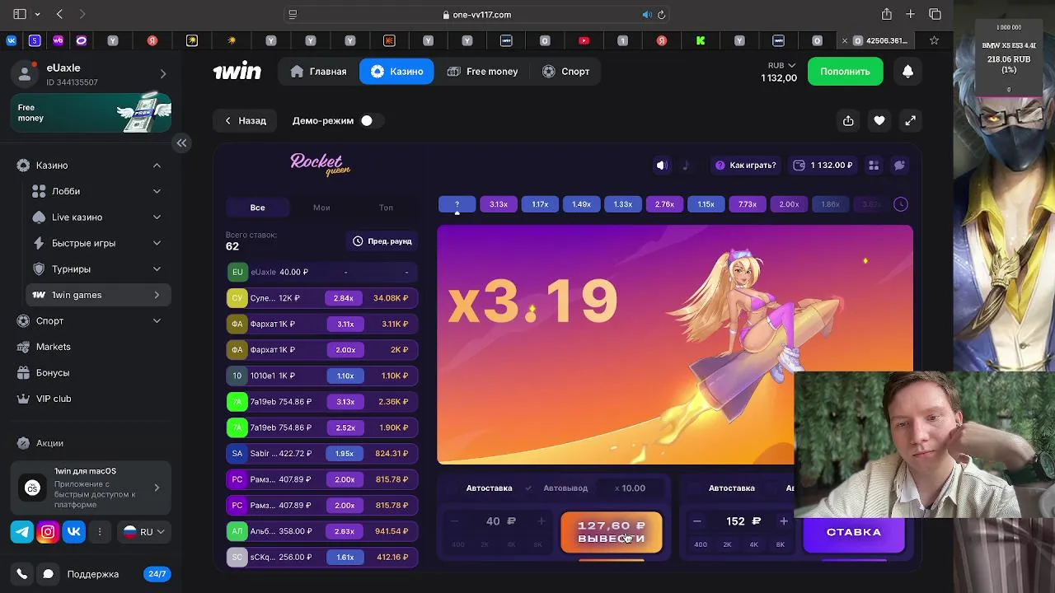This screenshot has width=1055, height=593.
Task: Open VK social icon in sidebar
Action: click(74, 532)
